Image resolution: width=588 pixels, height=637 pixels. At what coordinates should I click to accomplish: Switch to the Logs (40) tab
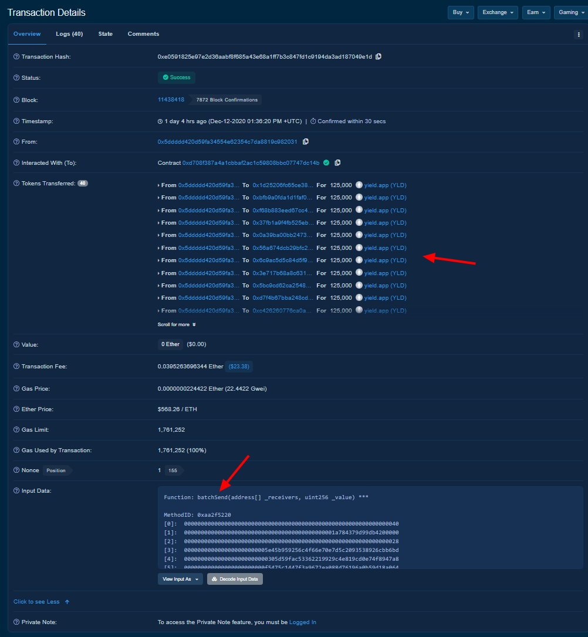[69, 33]
